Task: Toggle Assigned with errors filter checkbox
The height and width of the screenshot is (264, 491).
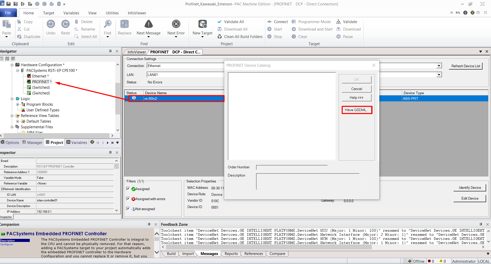Action: coord(128,199)
